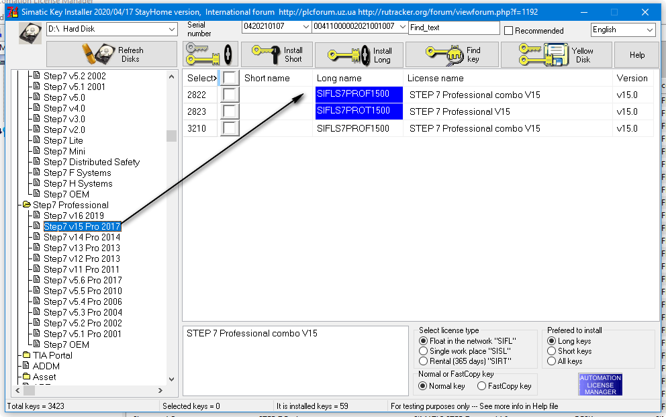This screenshot has height=417, width=666.
Task: Choose the FastCopy key option
Action: [x=481, y=386]
